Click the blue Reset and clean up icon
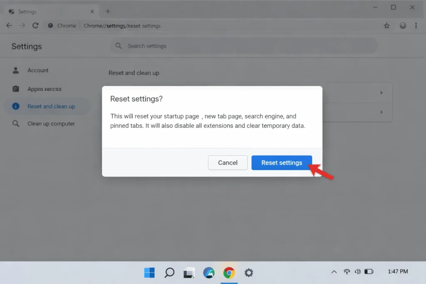 16,106
